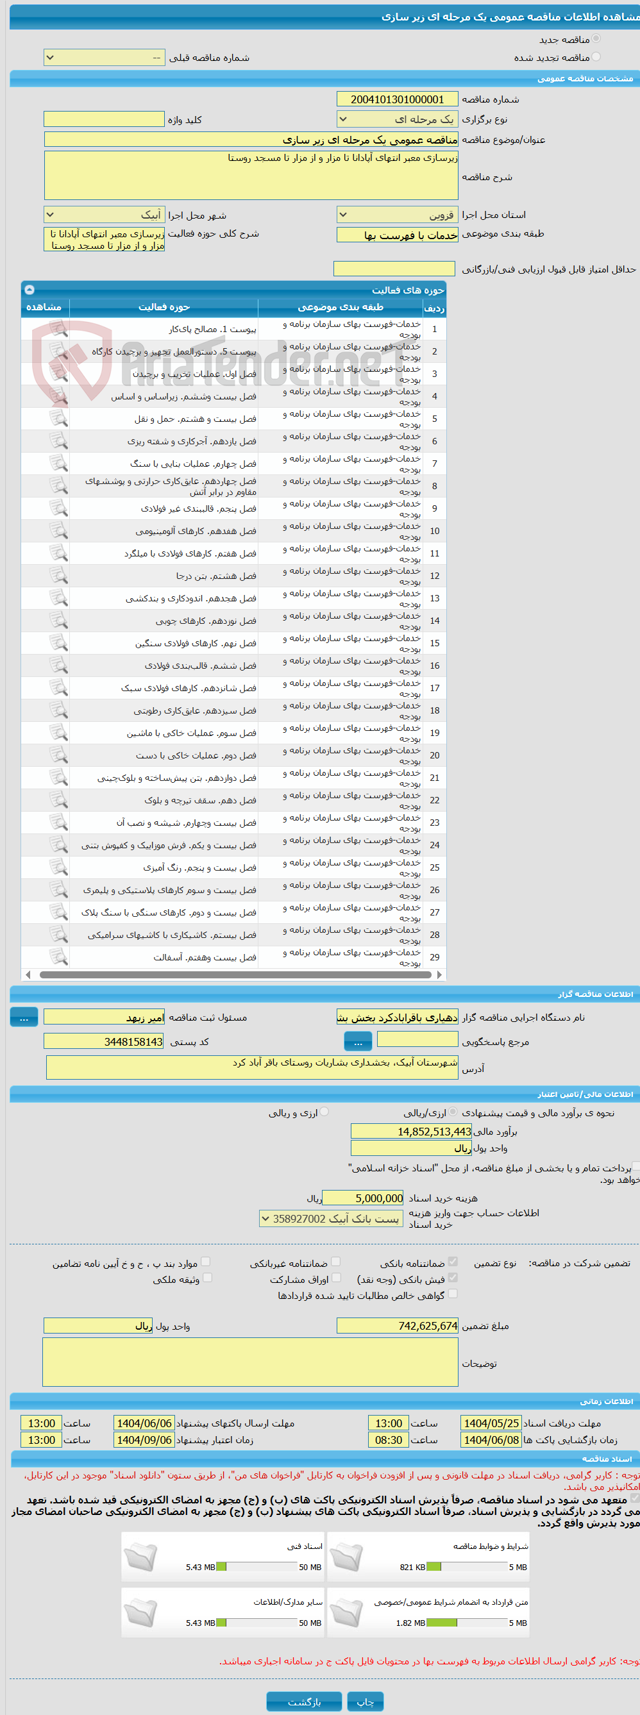Click شرایط و ضوابط size progress bar
Viewport: 640px width, 1715px height.
pos(467,1566)
